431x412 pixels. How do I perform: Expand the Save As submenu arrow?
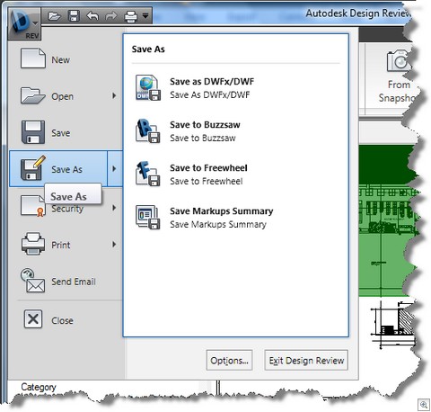click(115, 169)
